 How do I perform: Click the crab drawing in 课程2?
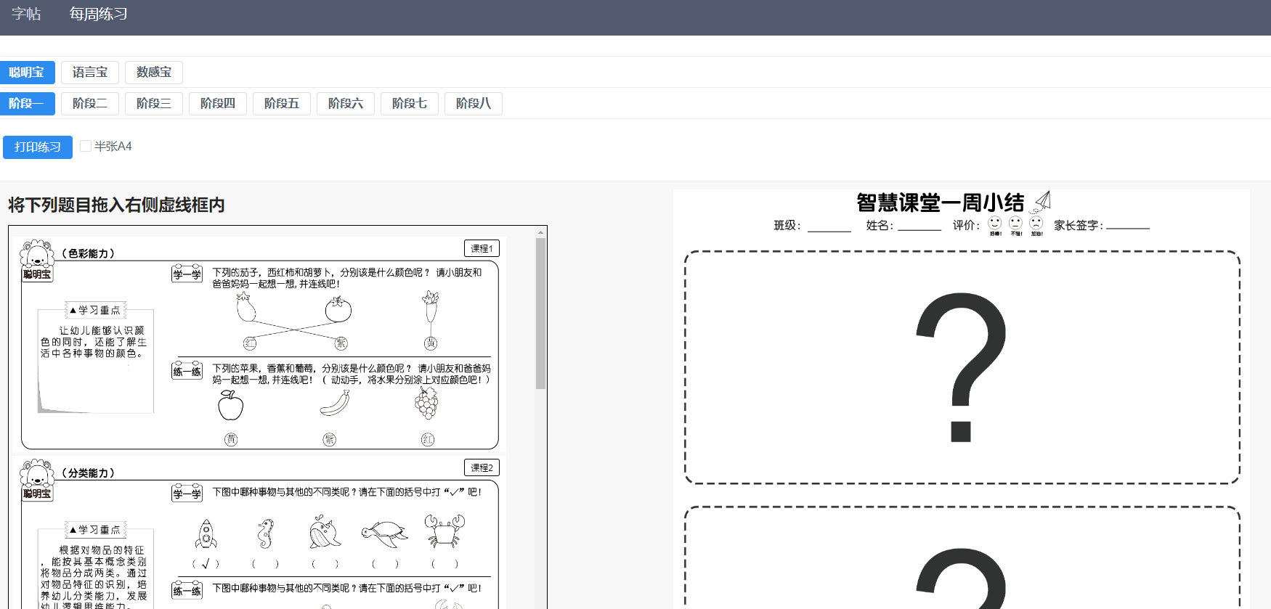(x=444, y=531)
